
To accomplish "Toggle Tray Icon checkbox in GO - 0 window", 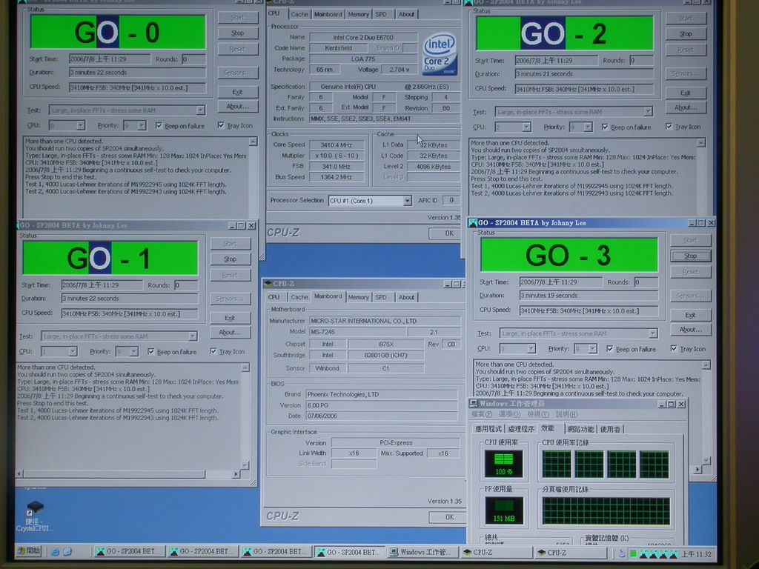I will point(221,125).
